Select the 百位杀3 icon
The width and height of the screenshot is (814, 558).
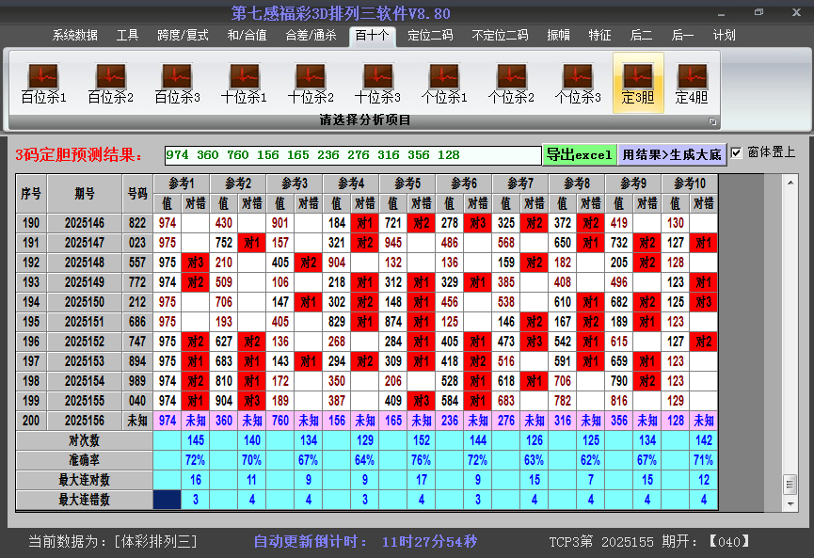177,83
